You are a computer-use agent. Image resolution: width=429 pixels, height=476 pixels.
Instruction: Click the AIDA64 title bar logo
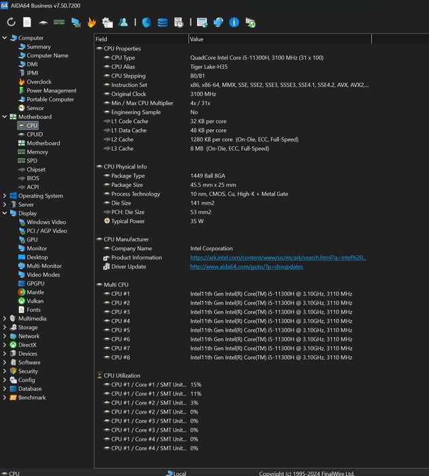(x=4, y=5)
